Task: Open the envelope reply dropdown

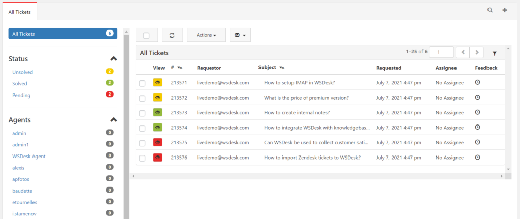Action: 240,35
